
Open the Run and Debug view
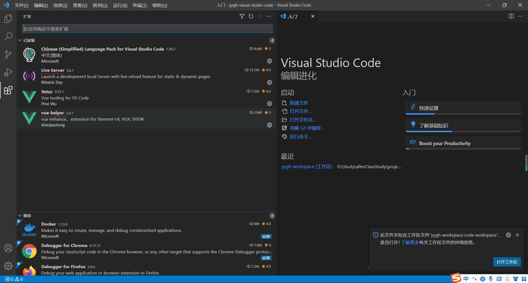[x=8, y=72]
